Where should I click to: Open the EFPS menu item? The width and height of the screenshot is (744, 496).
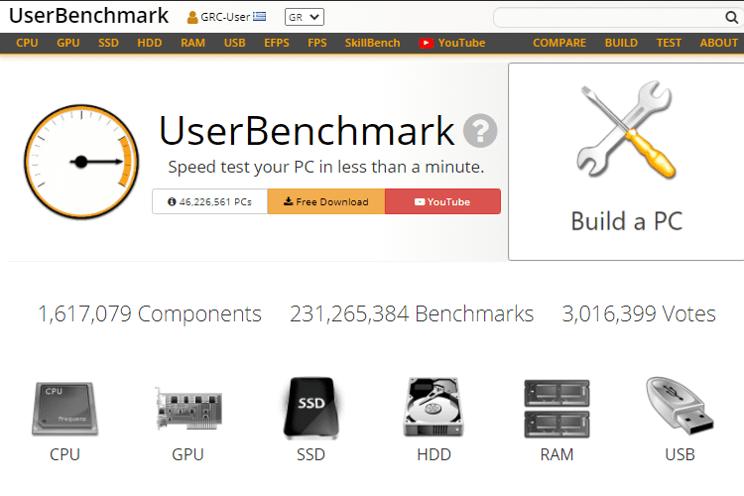tap(277, 43)
